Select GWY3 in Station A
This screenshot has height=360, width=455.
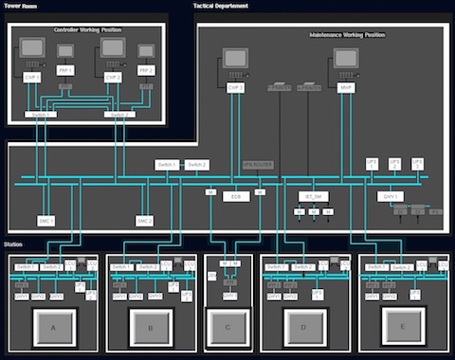56,297
